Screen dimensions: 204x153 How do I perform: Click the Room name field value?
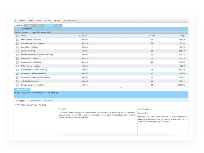pyautogui.click(x=33, y=105)
